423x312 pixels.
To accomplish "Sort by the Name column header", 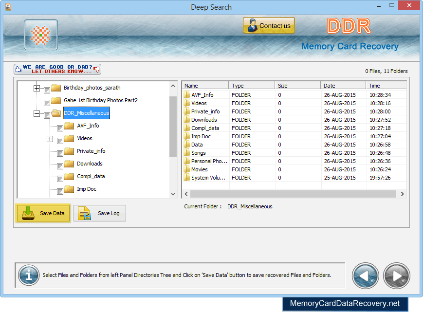I will (x=205, y=86).
